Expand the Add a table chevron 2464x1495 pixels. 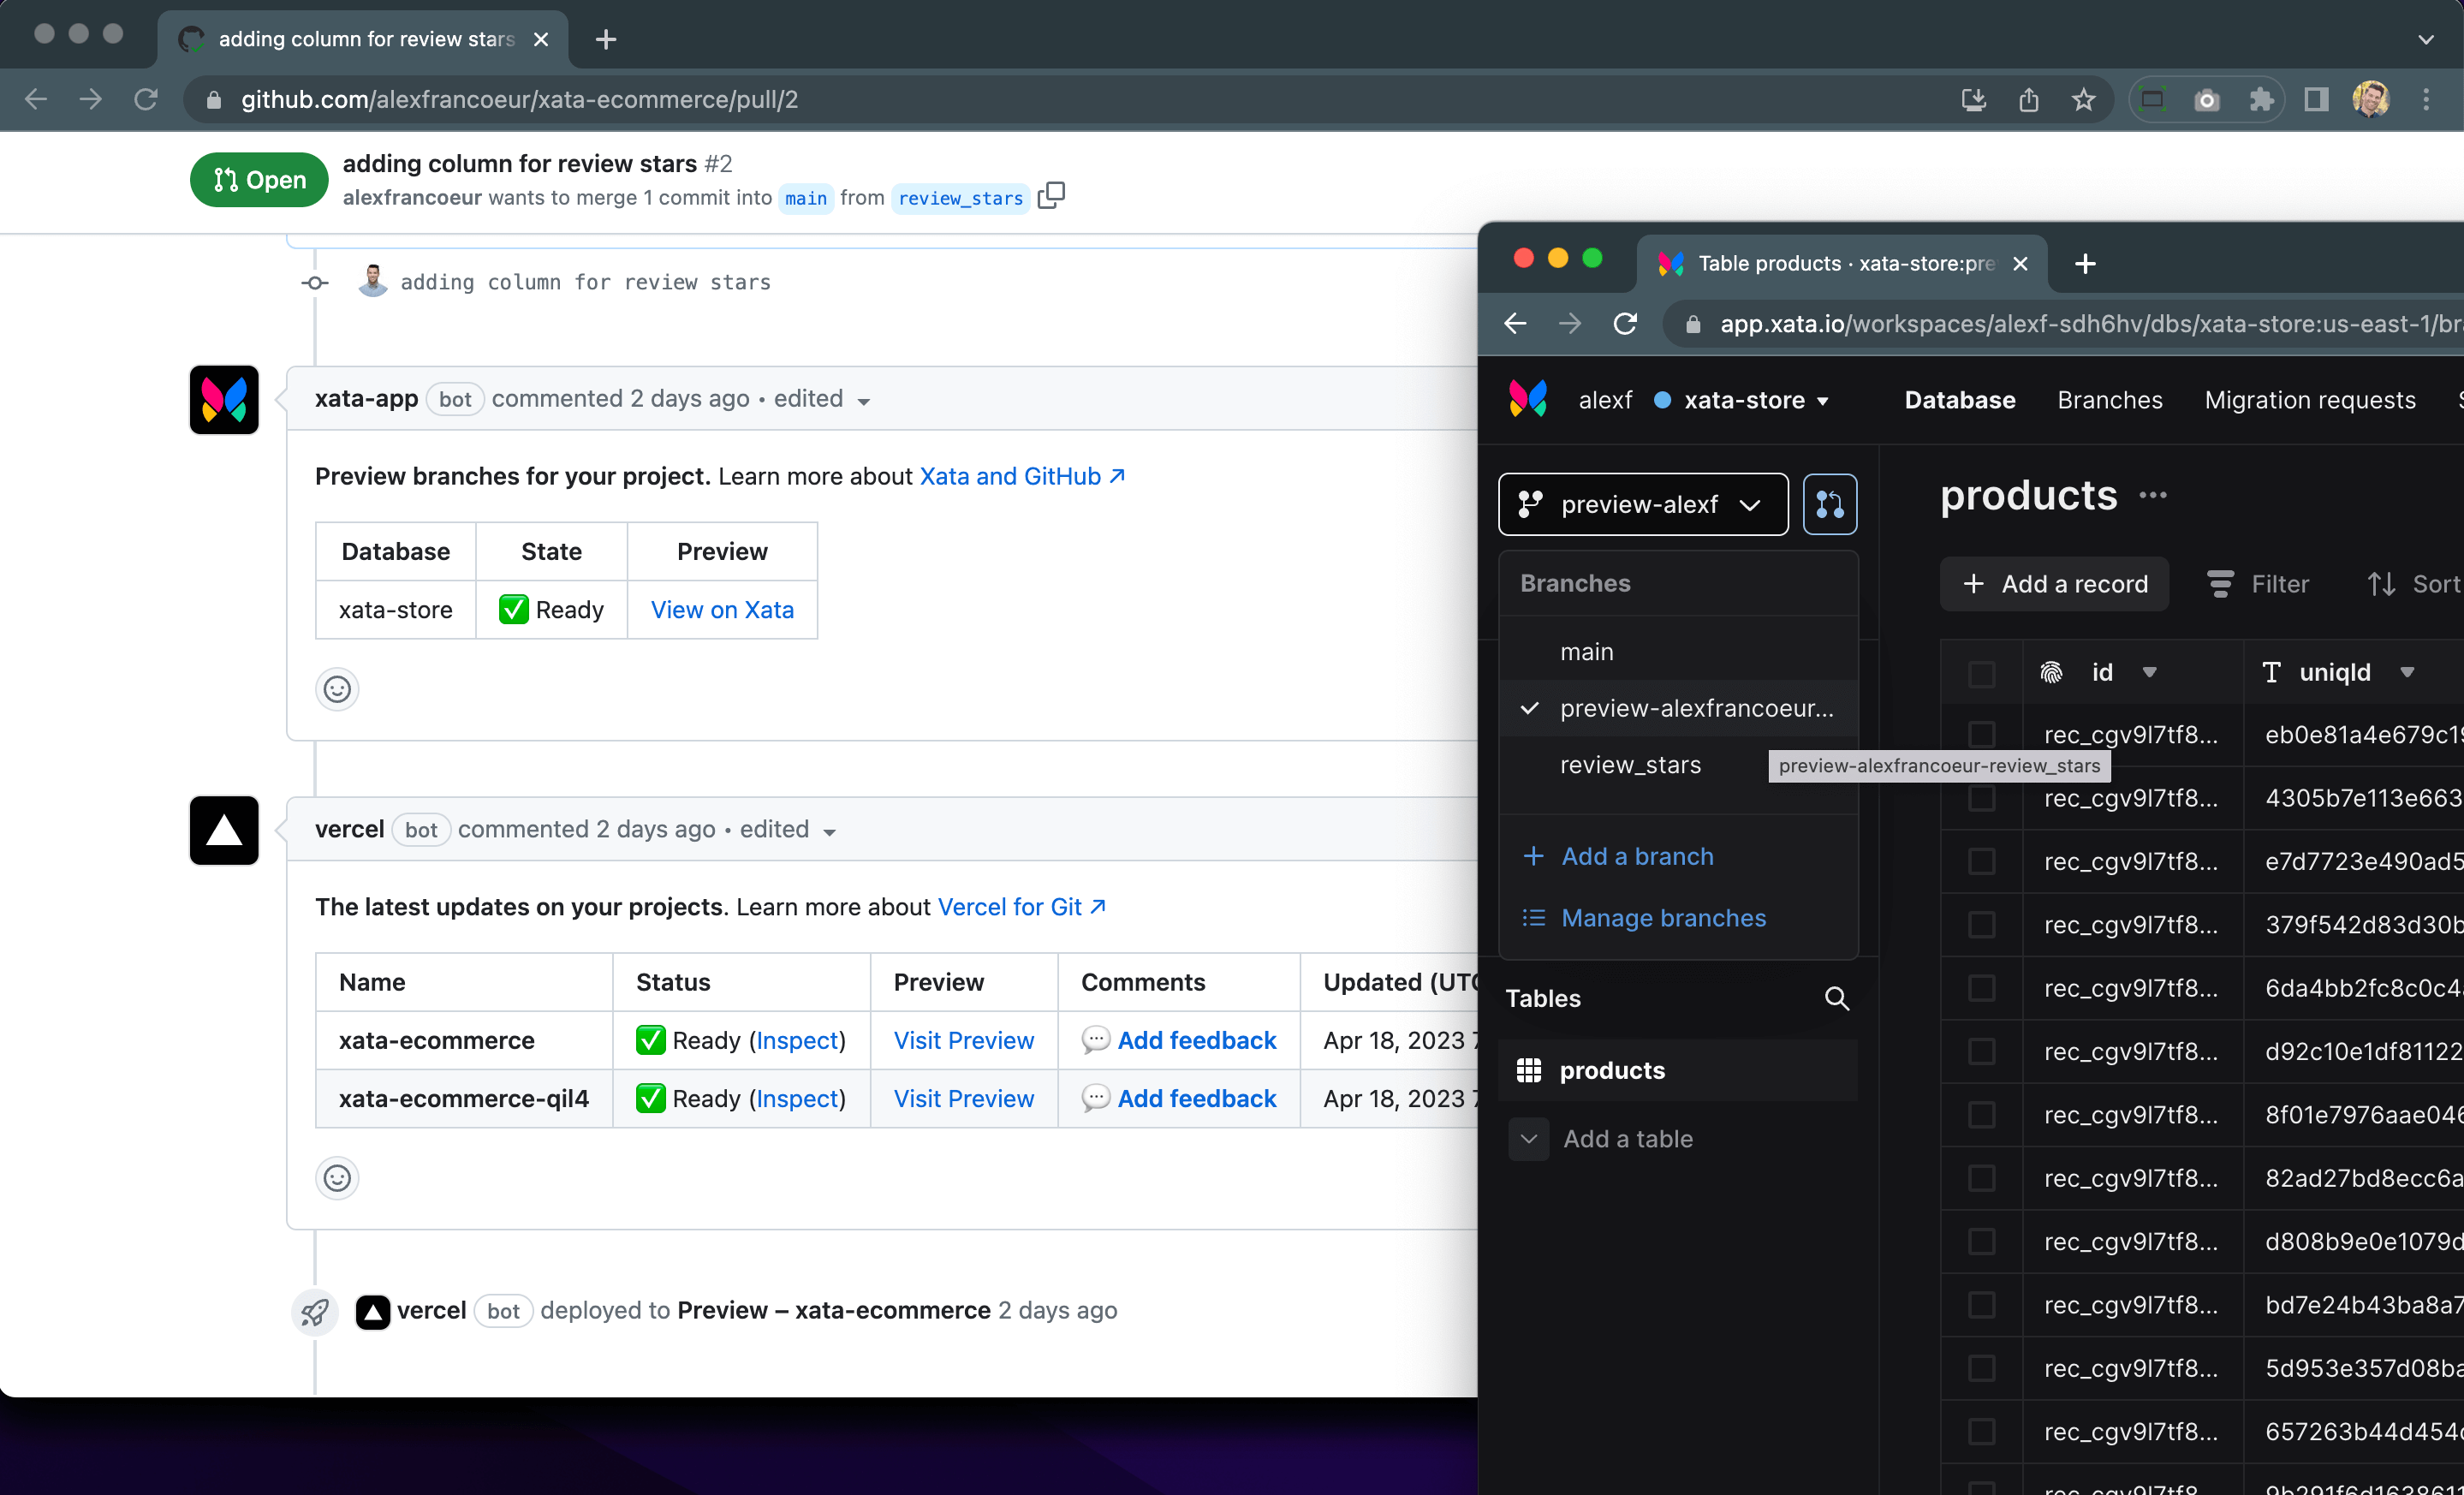[1529, 1139]
